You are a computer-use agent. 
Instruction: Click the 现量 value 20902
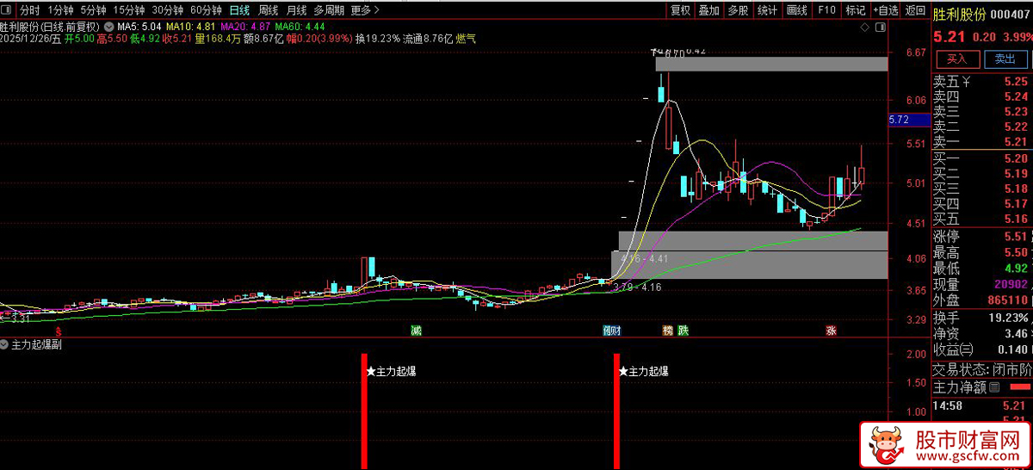tap(1011, 285)
